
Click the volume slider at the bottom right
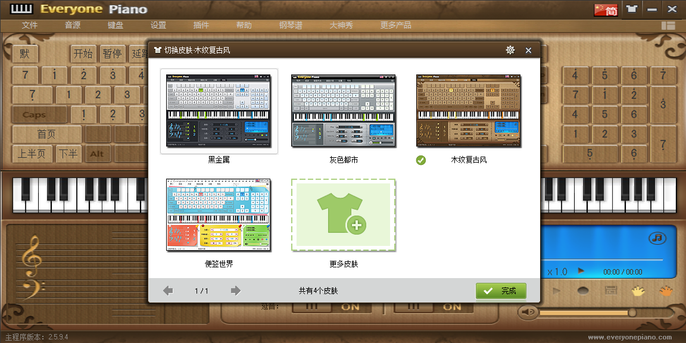(x=632, y=312)
